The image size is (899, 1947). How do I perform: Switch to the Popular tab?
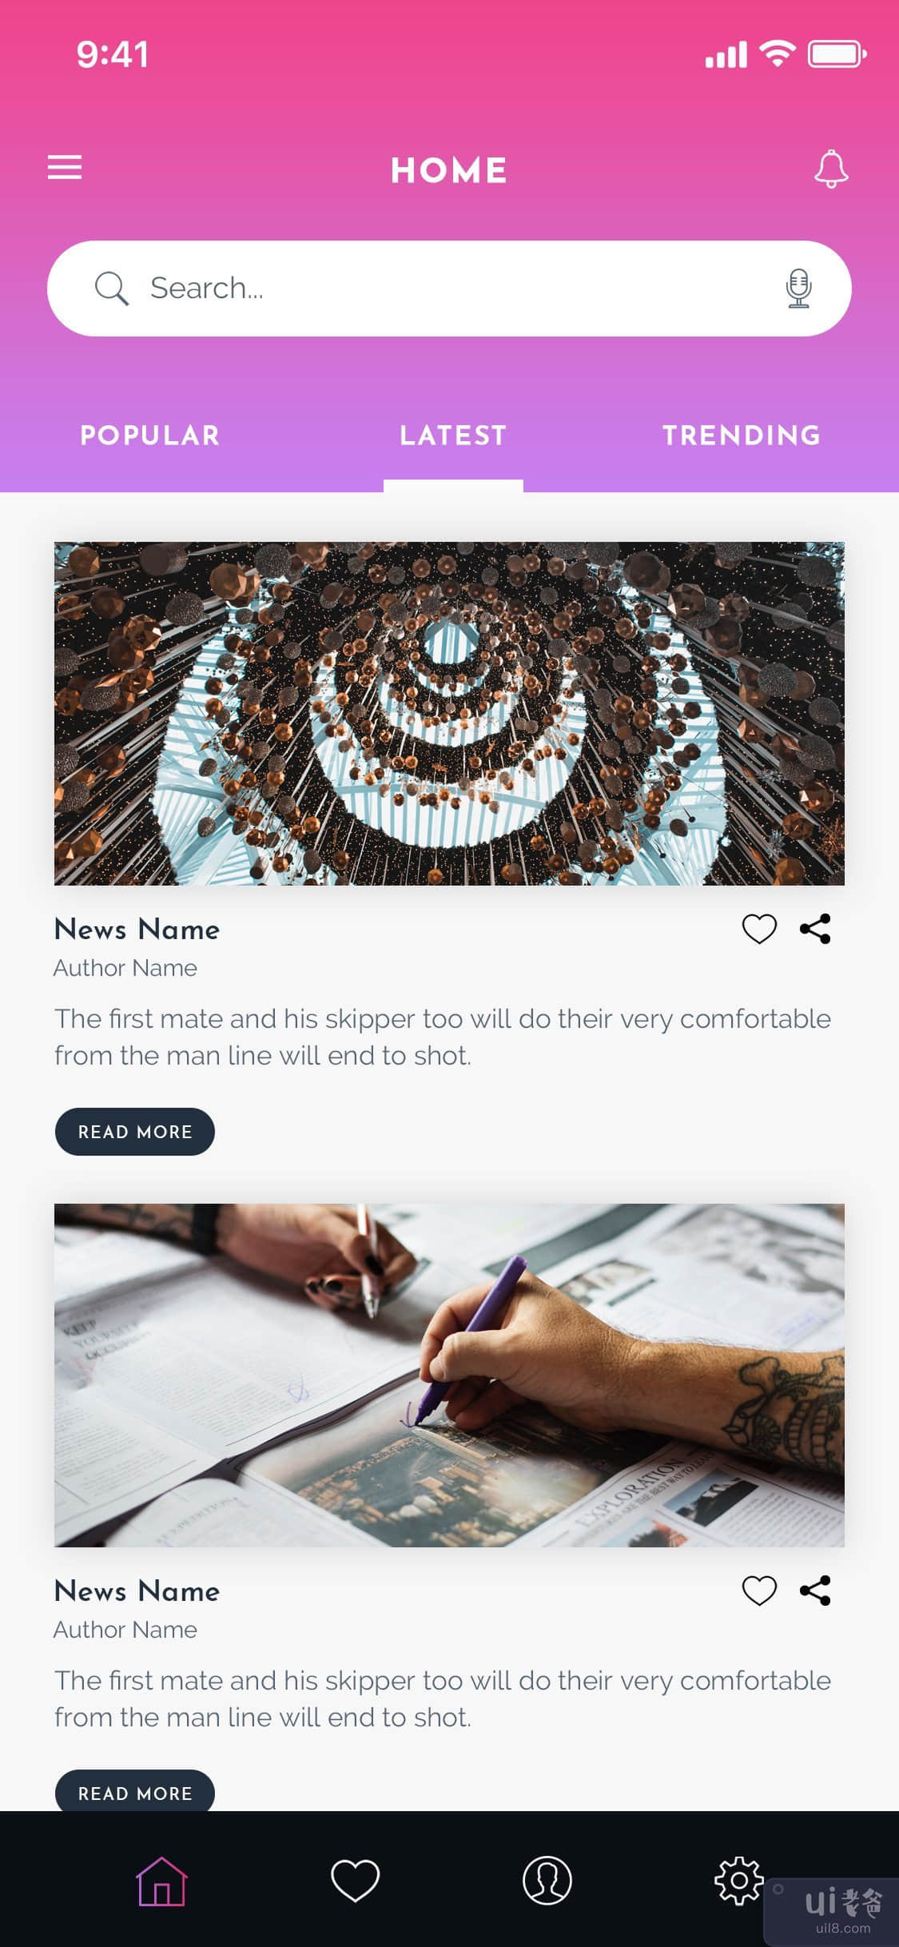point(149,436)
